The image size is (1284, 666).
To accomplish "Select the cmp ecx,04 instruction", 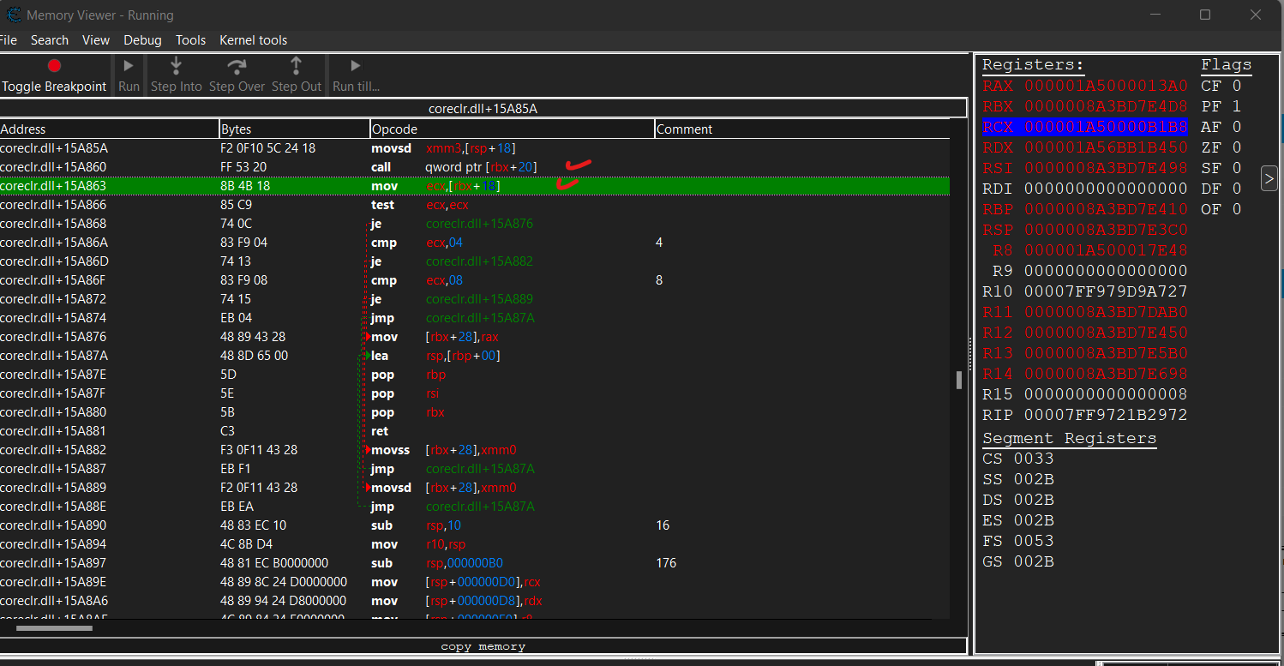I will [475, 243].
